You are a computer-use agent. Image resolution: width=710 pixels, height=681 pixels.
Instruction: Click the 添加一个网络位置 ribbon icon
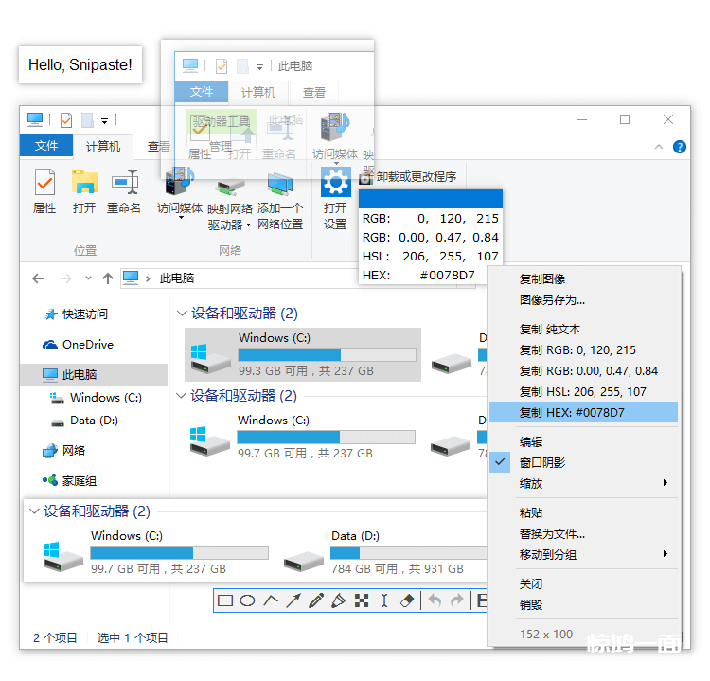pyautogui.click(x=279, y=184)
